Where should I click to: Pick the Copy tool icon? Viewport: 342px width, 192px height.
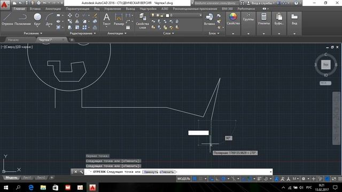point(70,21)
